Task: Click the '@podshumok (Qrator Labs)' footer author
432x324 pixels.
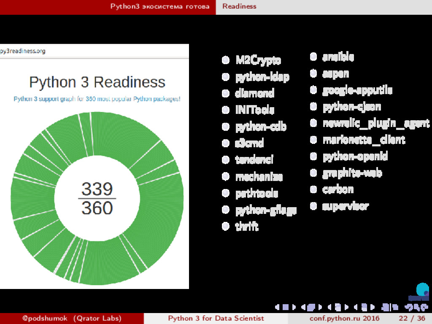Action: [72, 319]
